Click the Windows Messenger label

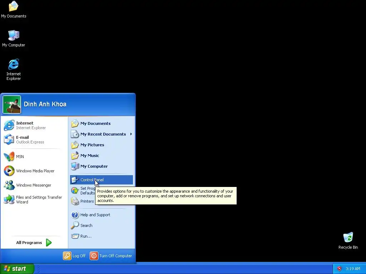[34, 185]
